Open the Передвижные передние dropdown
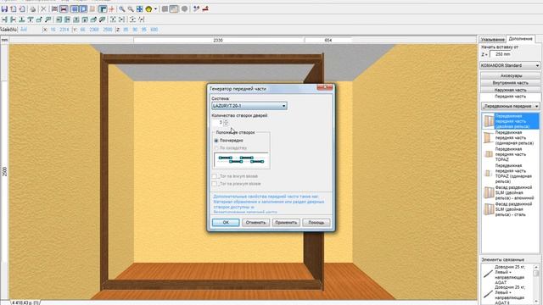Viewport: 543px width, 305px height. [511, 106]
